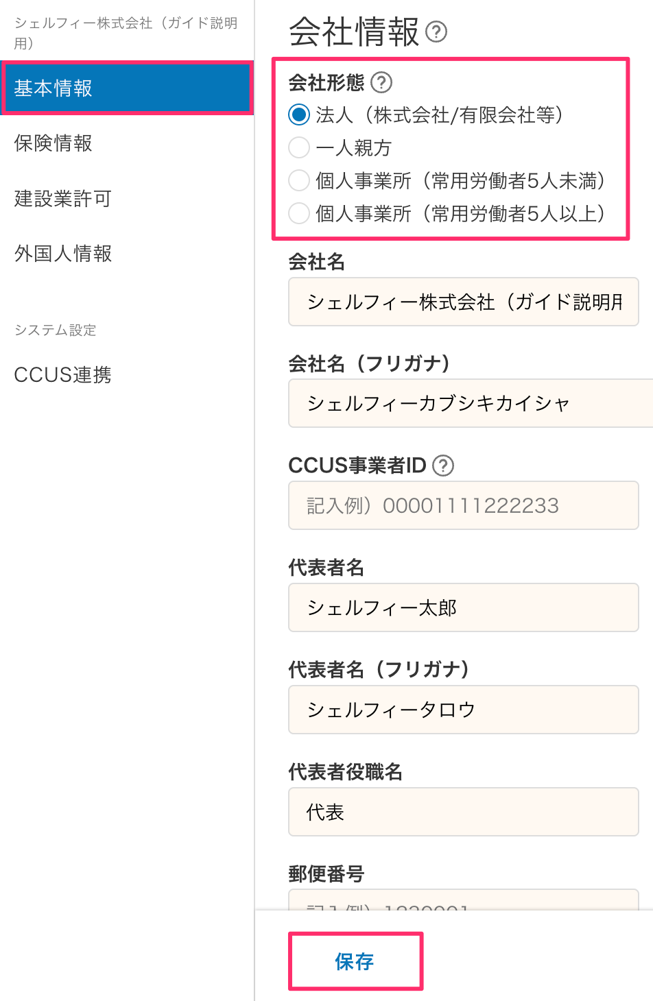Click the help icon beside 会社情報 heading
Viewport: 653px width, 1001px height.
tap(436, 32)
